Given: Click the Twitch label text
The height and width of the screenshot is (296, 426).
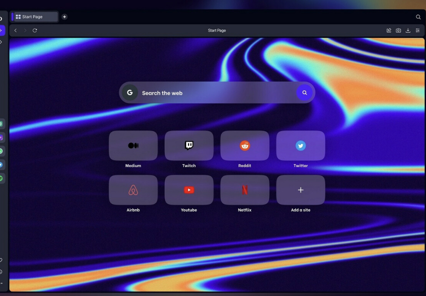Looking at the screenshot, I should (189, 166).
